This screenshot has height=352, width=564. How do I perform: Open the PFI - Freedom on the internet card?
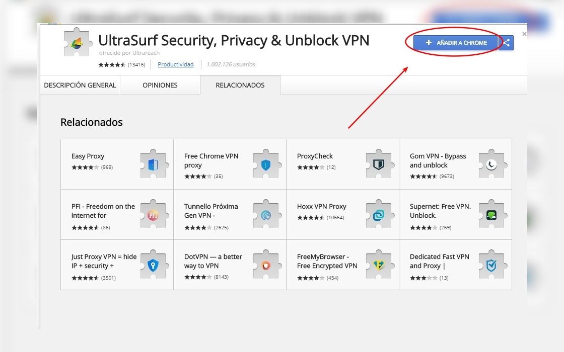tap(117, 214)
